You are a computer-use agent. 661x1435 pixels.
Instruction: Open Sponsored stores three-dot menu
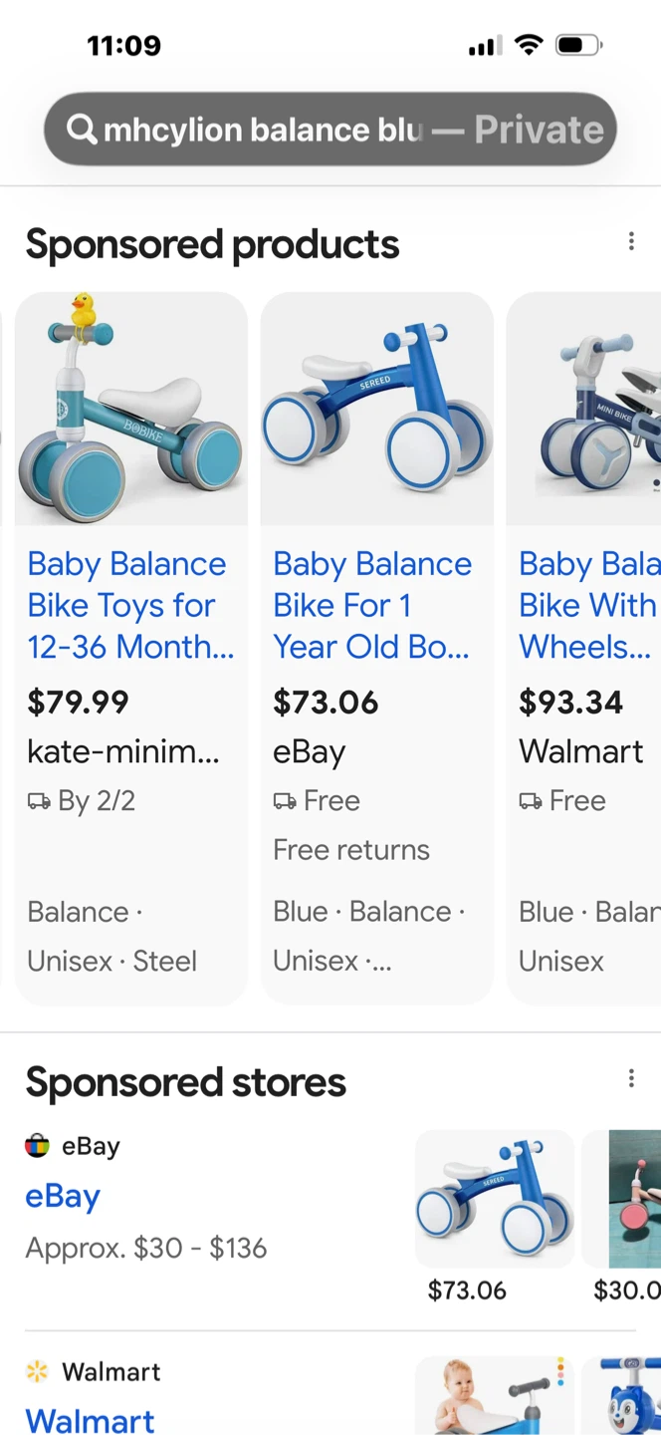(631, 1078)
